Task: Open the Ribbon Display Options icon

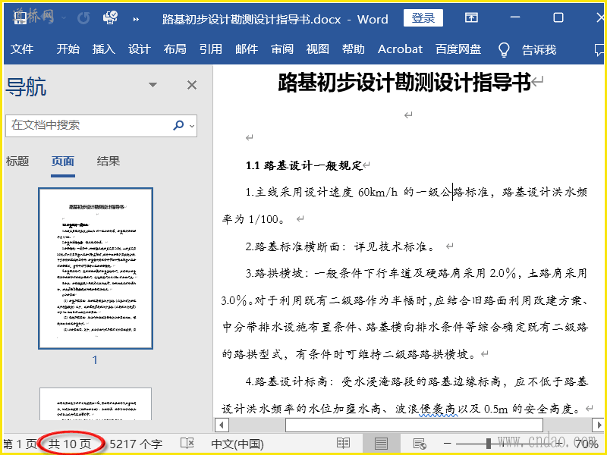Action: click(471, 17)
